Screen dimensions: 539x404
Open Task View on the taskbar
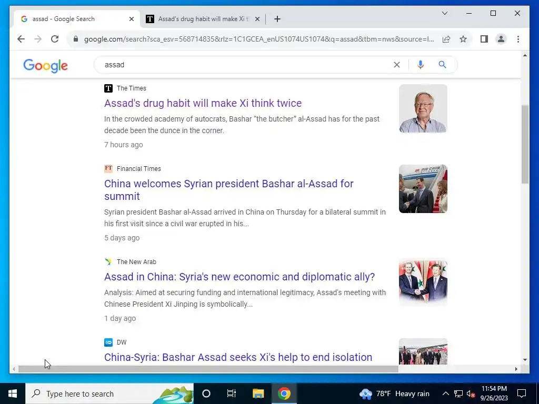pos(232,393)
